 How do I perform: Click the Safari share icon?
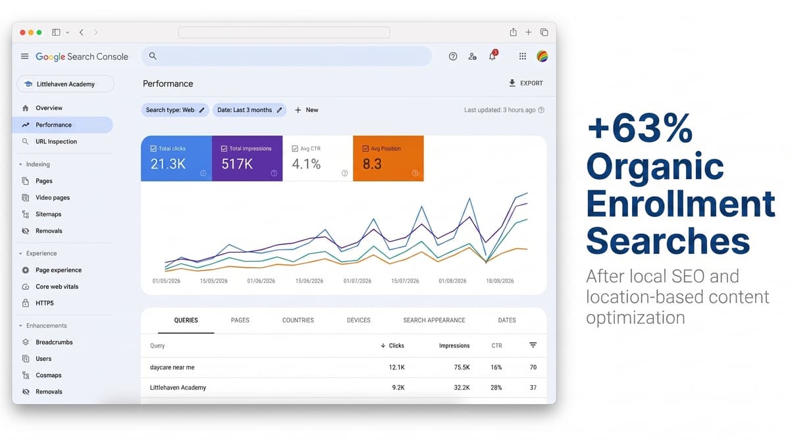point(513,32)
